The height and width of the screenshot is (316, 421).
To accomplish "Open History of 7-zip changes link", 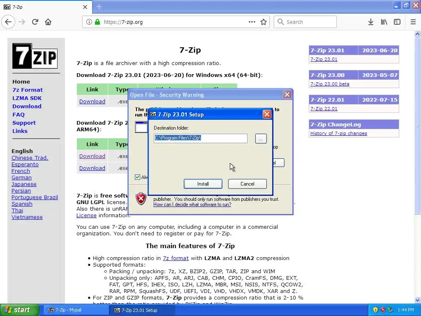I will pyautogui.click(x=339, y=133).
